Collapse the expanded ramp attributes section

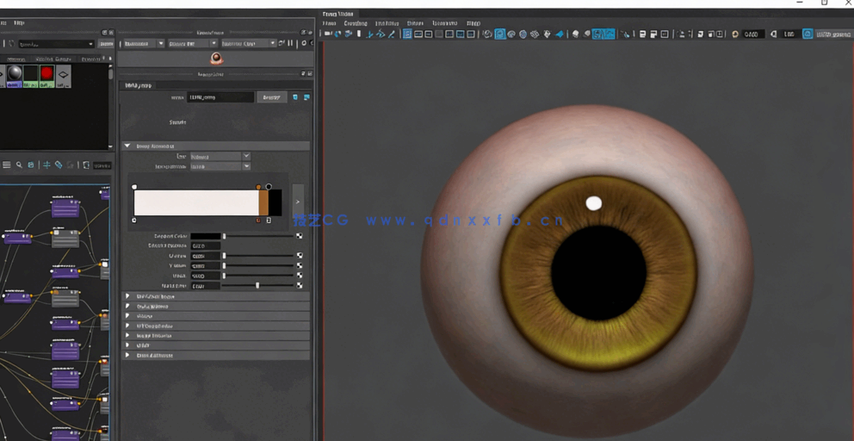click(x=128, y=146)
